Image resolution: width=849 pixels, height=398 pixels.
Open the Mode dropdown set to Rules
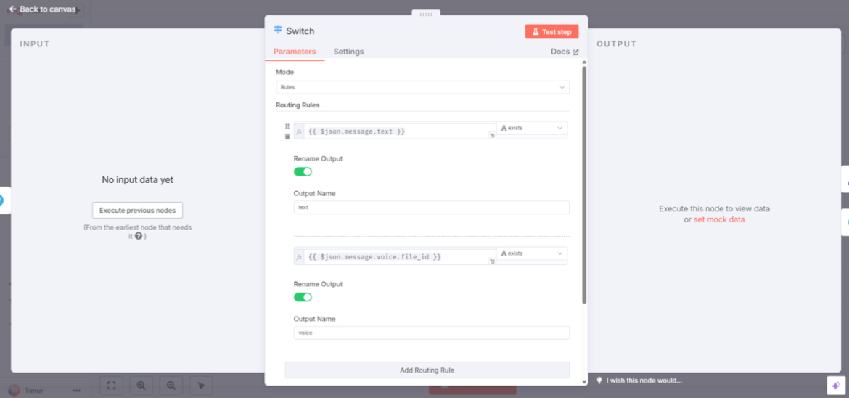[x=422, y=86]
